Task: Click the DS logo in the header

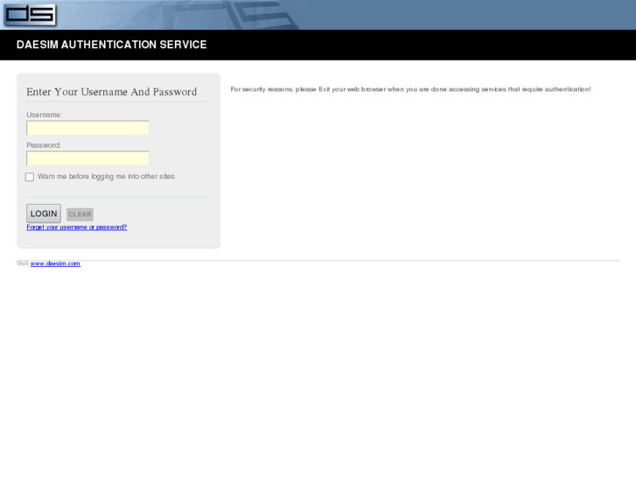Action: 30,15
